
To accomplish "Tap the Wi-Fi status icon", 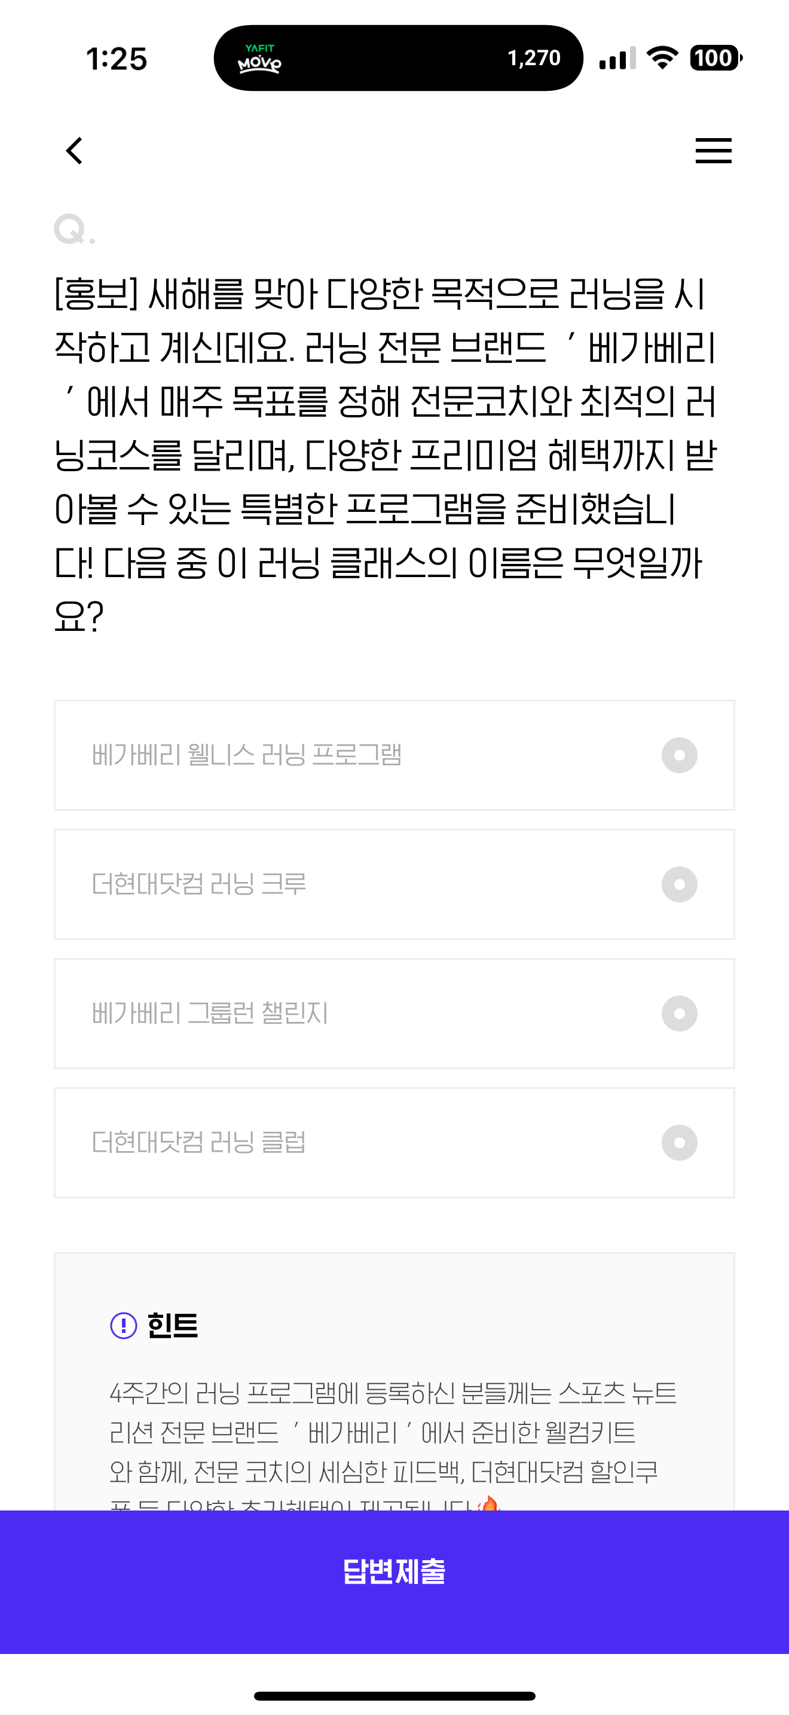I will (662, 58).
